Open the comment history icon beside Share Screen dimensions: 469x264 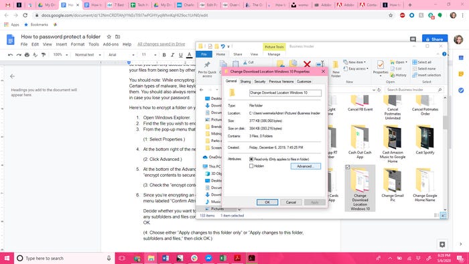click(x=413, y=39)
